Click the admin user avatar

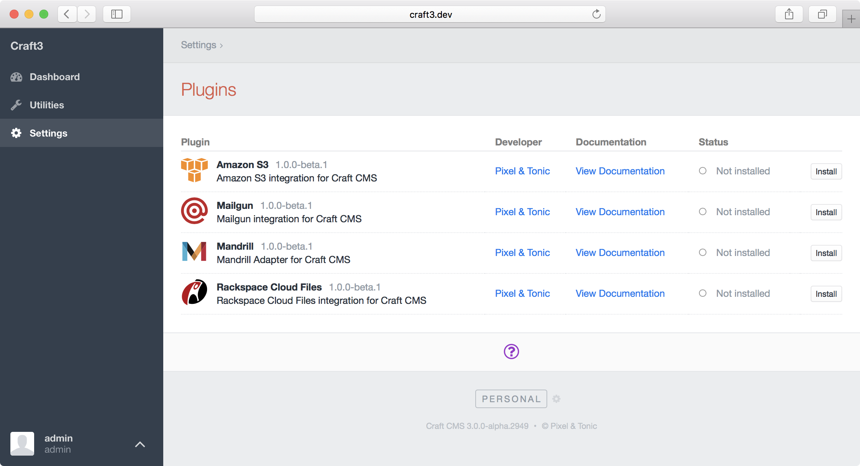(22, 443)
